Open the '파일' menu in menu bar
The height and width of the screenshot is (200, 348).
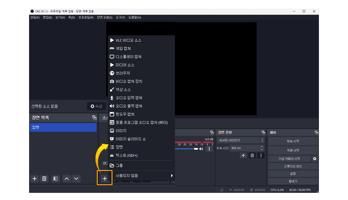click(34, 18)
